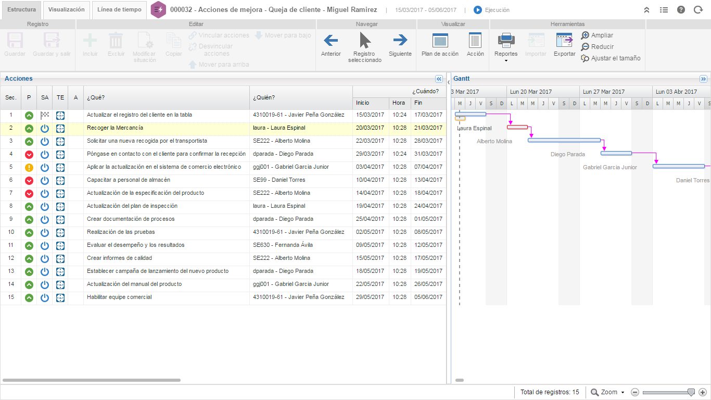Click the Acción view icon
This screenshot has height=400, width=711.
coord(475,40)
